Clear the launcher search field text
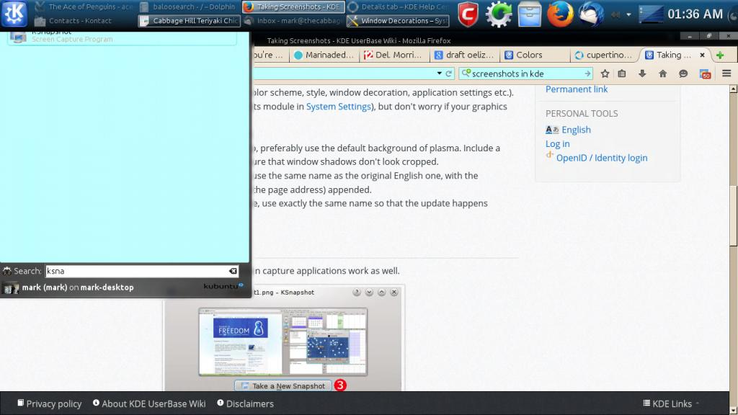This screenshot has height=415, width=738. coord(233,271)
